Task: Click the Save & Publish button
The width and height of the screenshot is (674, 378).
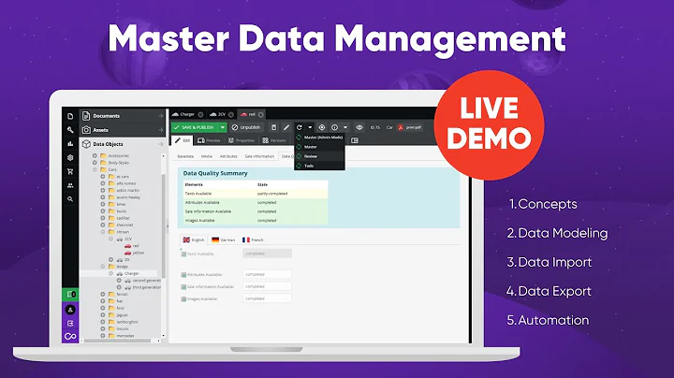Action: tap(195, 127)
